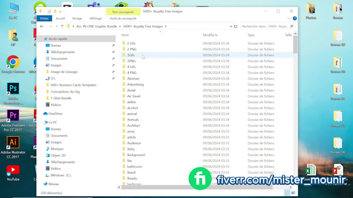Select OneDrive in navigation pane
The image size is (353, 198).
[56, 114]
